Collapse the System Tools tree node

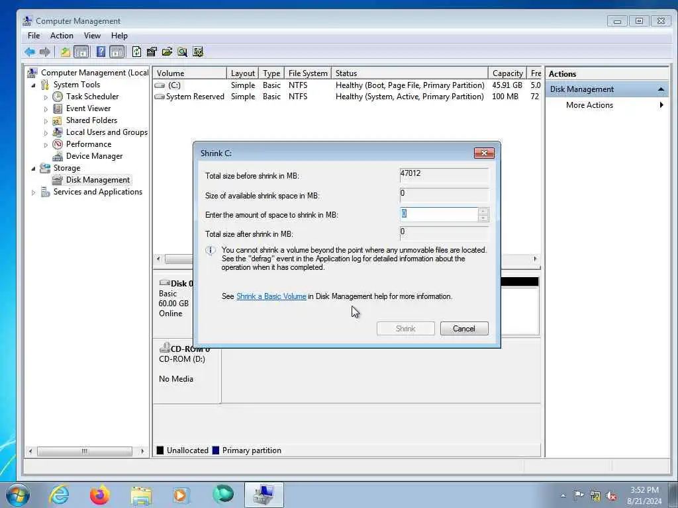33,85
